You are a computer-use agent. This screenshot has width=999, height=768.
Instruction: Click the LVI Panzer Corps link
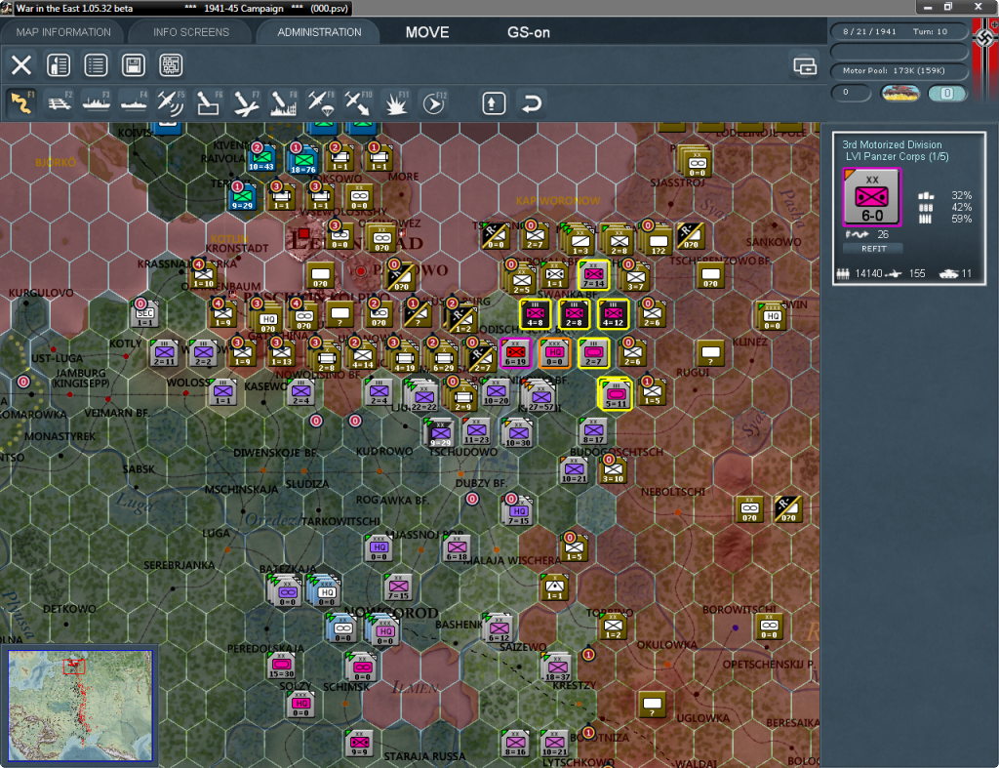point(897,157)
